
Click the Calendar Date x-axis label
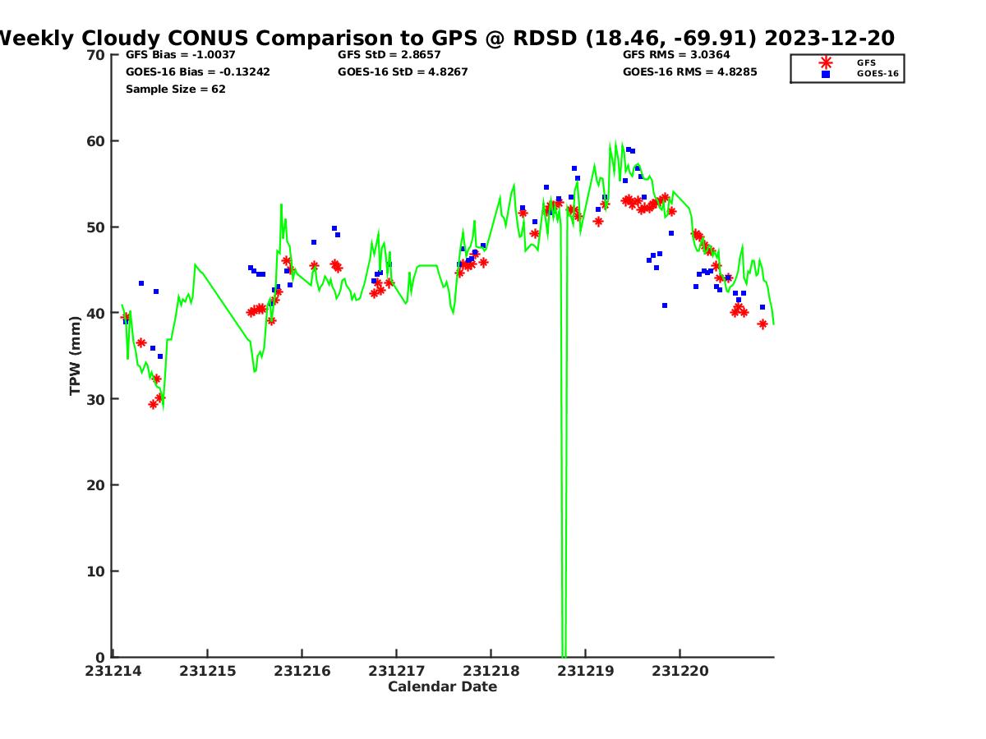point(442,687)
